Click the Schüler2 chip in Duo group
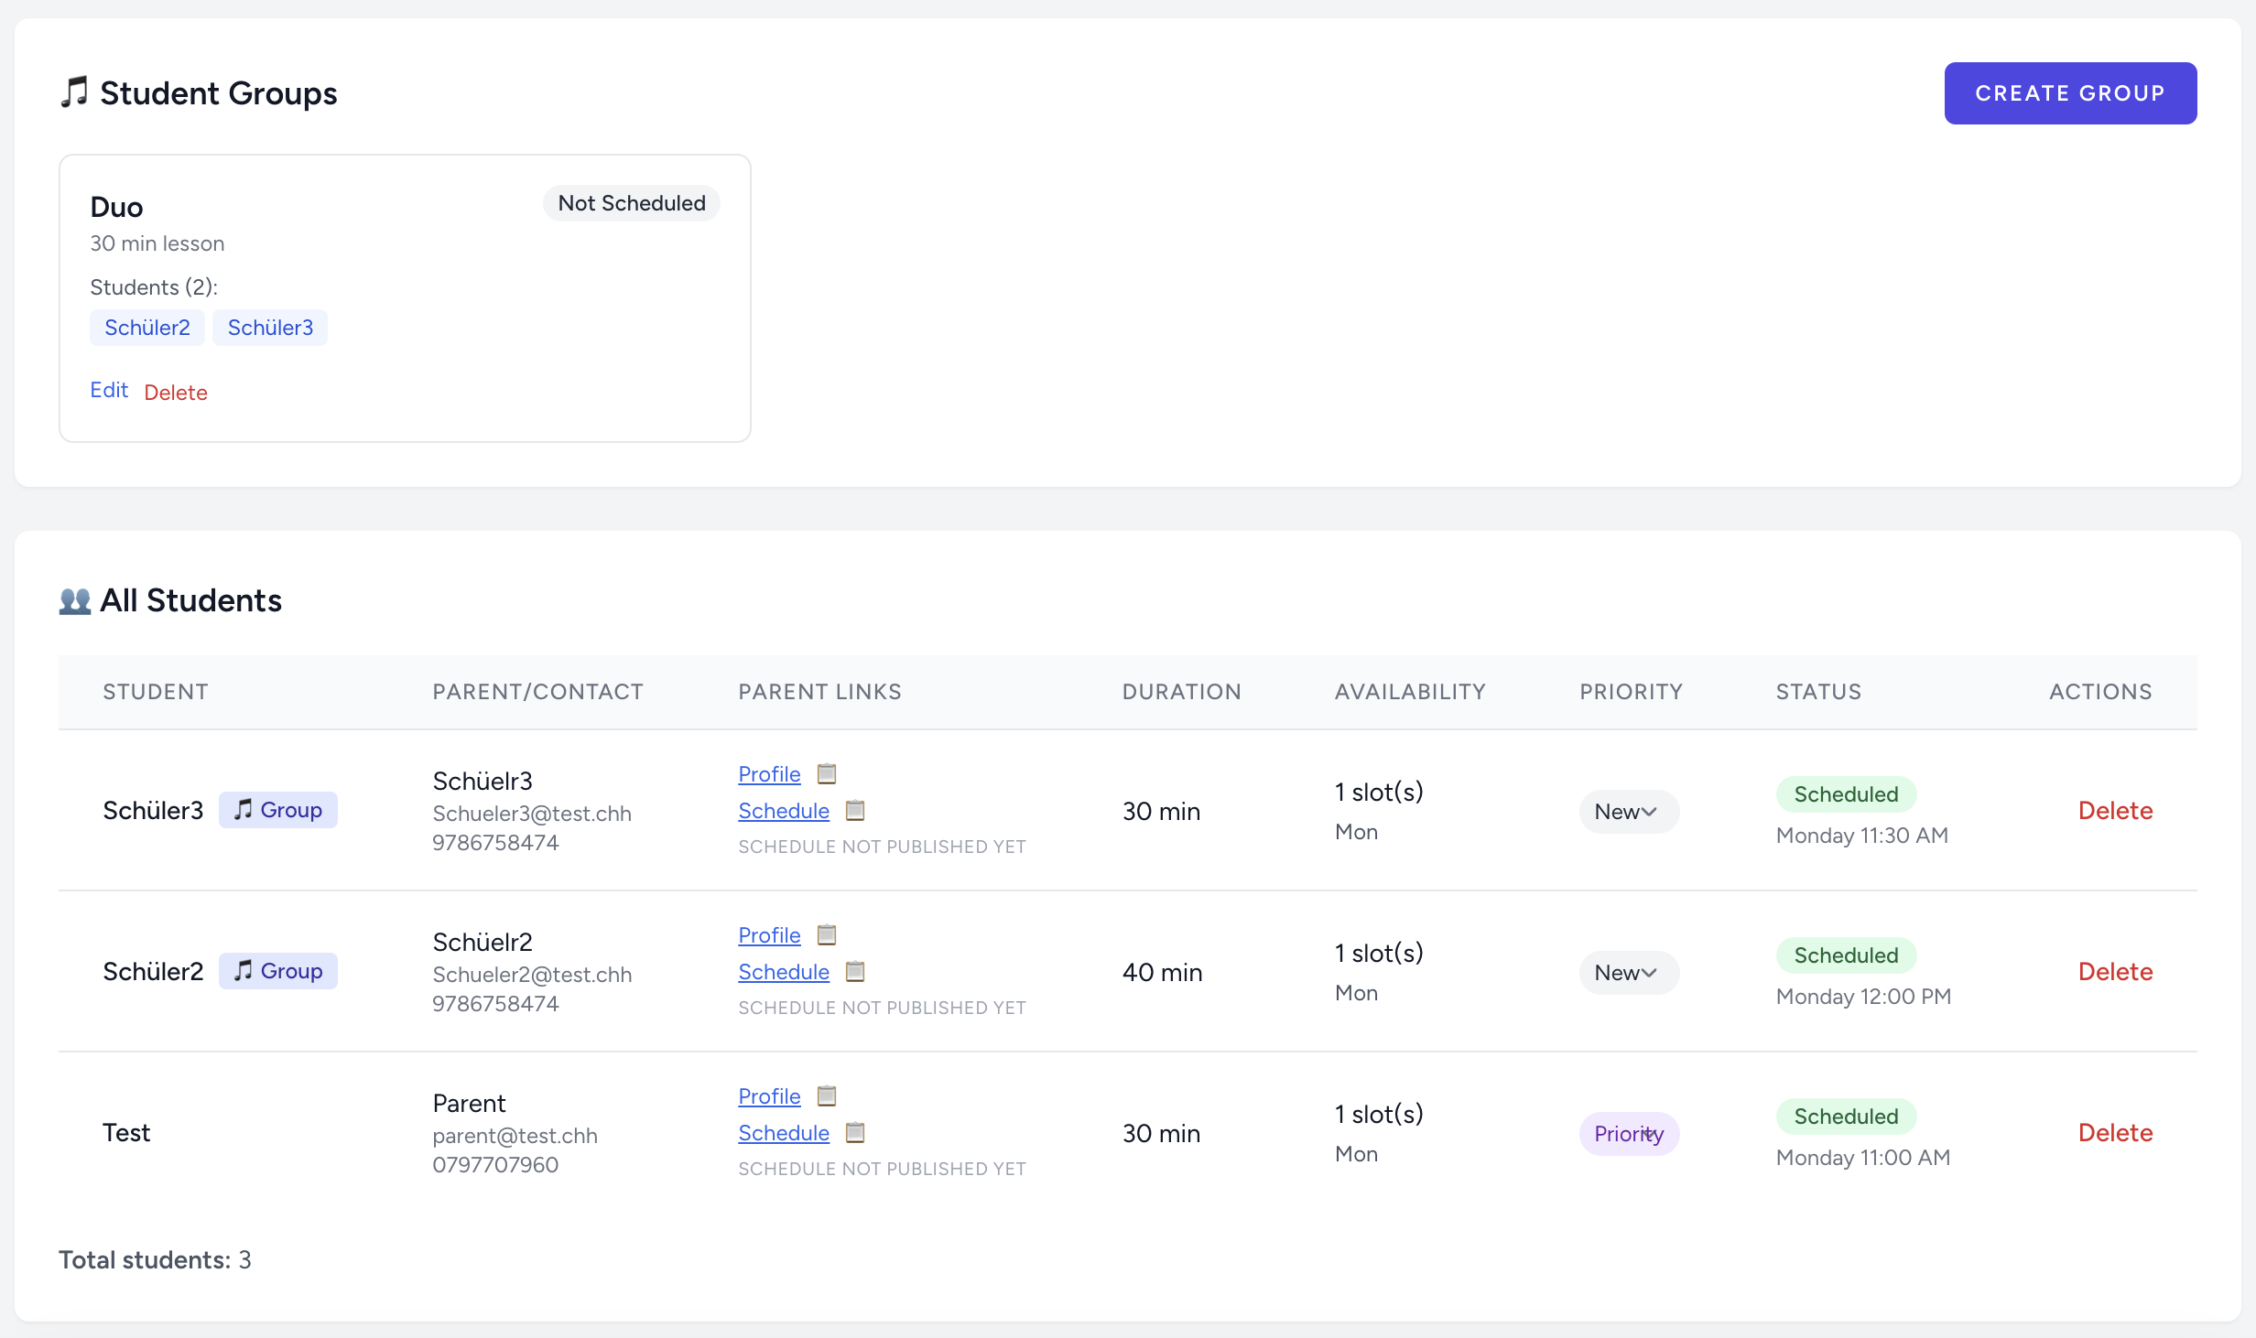The width and height of the screenshot is (2256, 1338). [x=147, y=328]
